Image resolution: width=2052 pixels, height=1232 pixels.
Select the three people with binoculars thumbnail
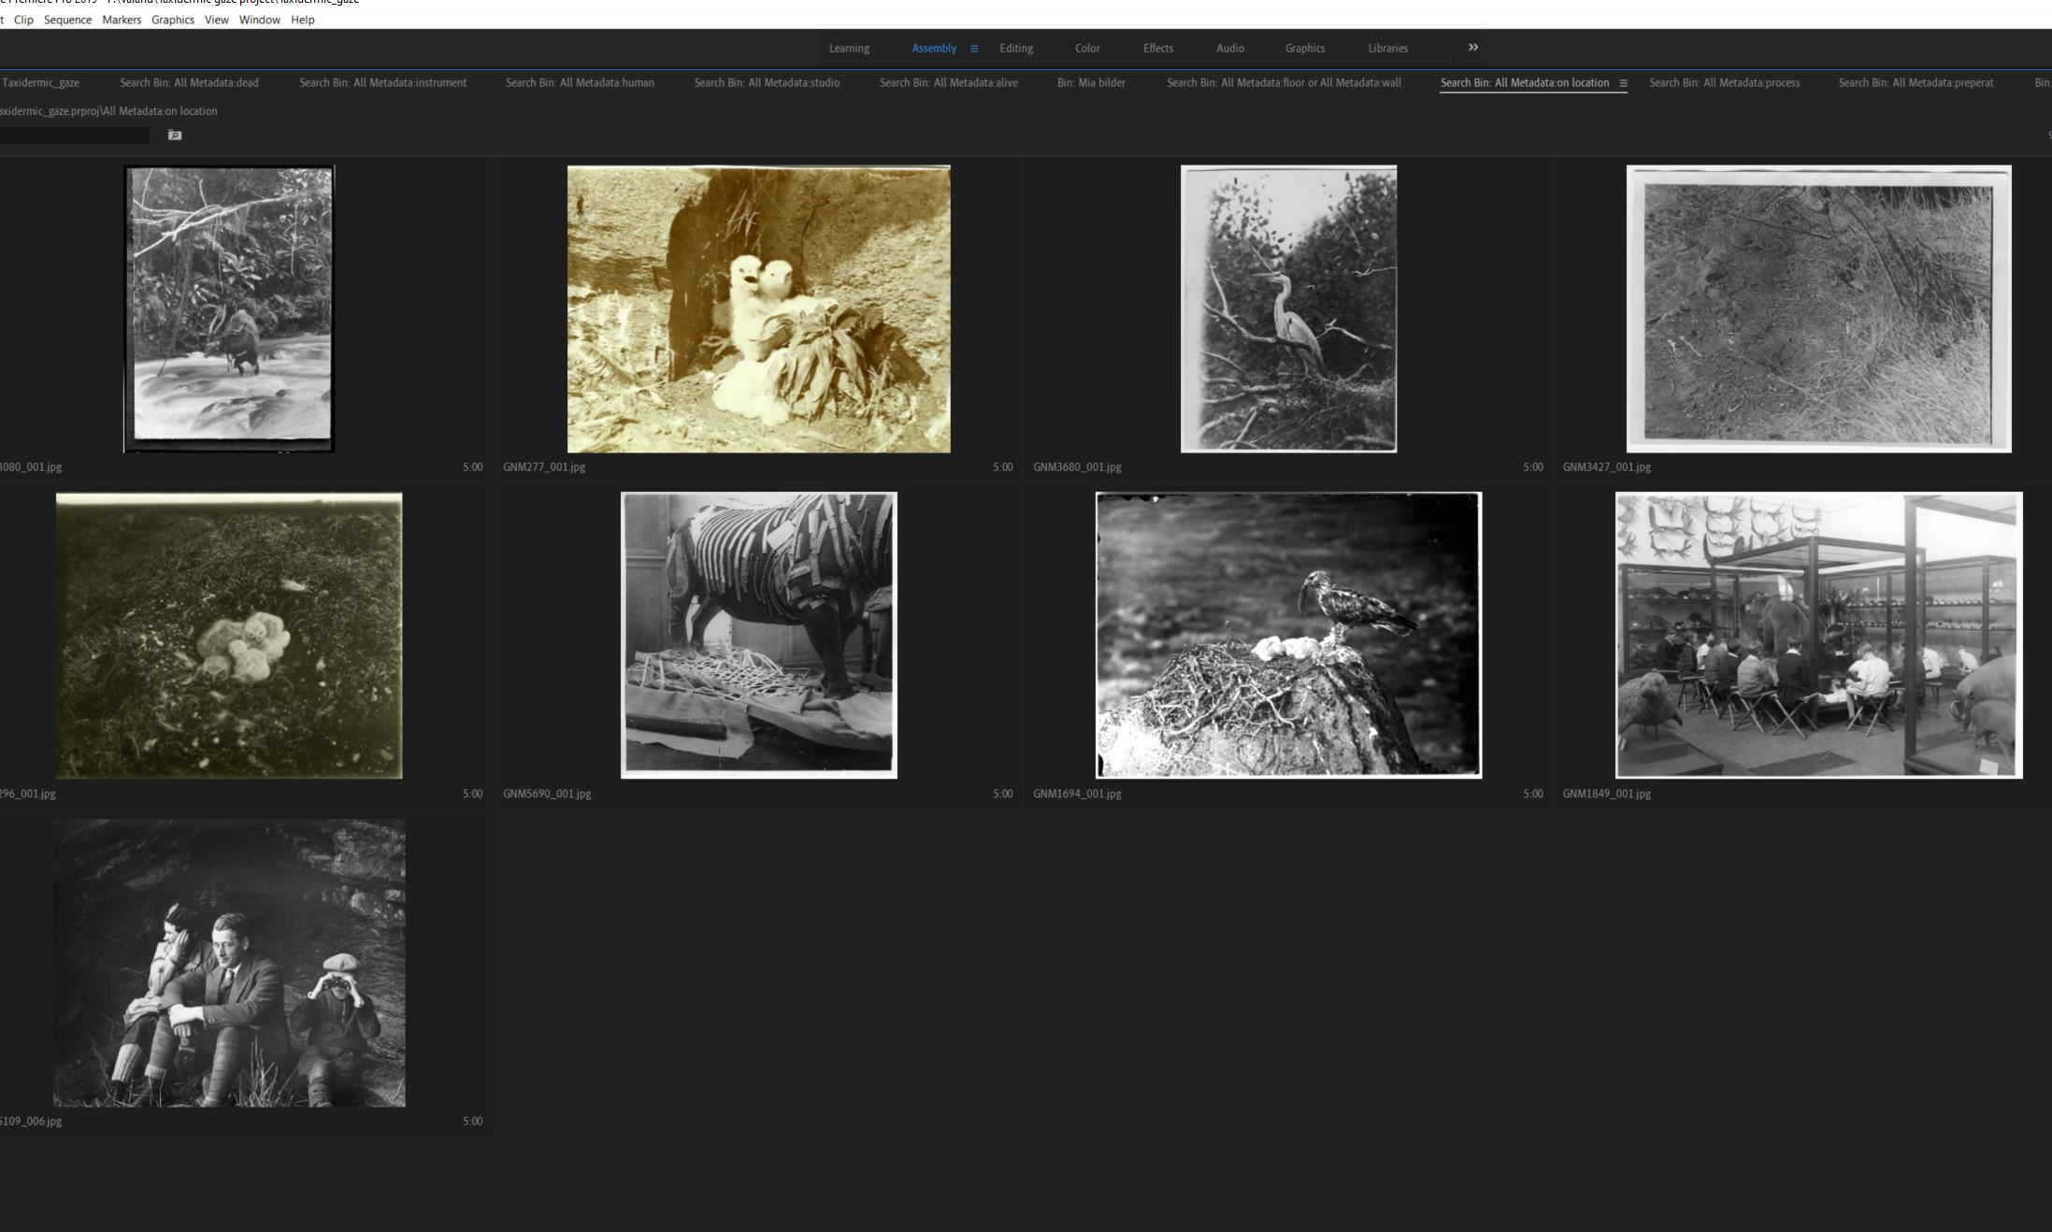[x=229, y=964]
